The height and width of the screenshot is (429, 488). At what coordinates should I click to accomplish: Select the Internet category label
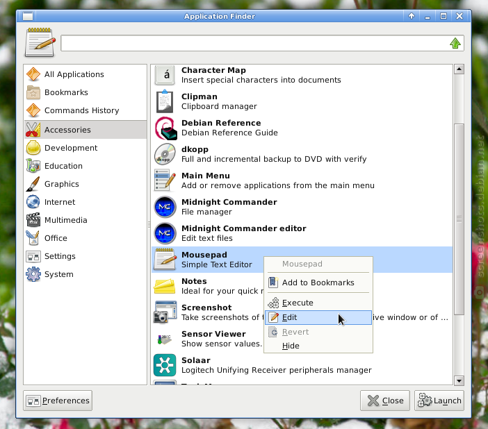60,202
